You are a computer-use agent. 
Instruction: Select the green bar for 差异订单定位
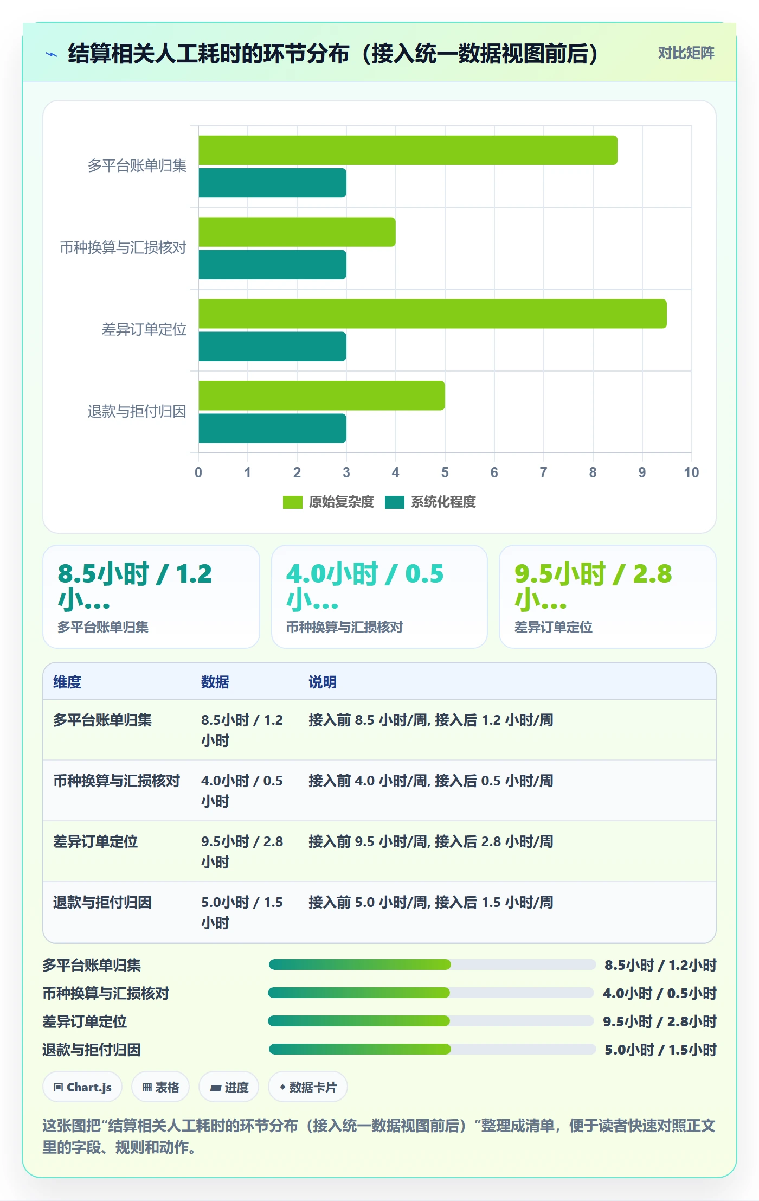coord(433,314)
